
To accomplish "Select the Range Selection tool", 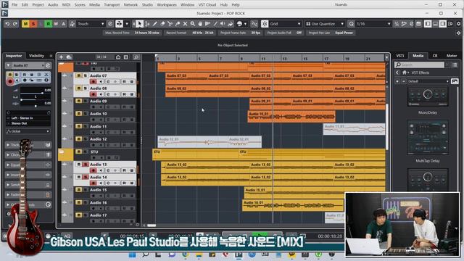I will pos(147,24).
